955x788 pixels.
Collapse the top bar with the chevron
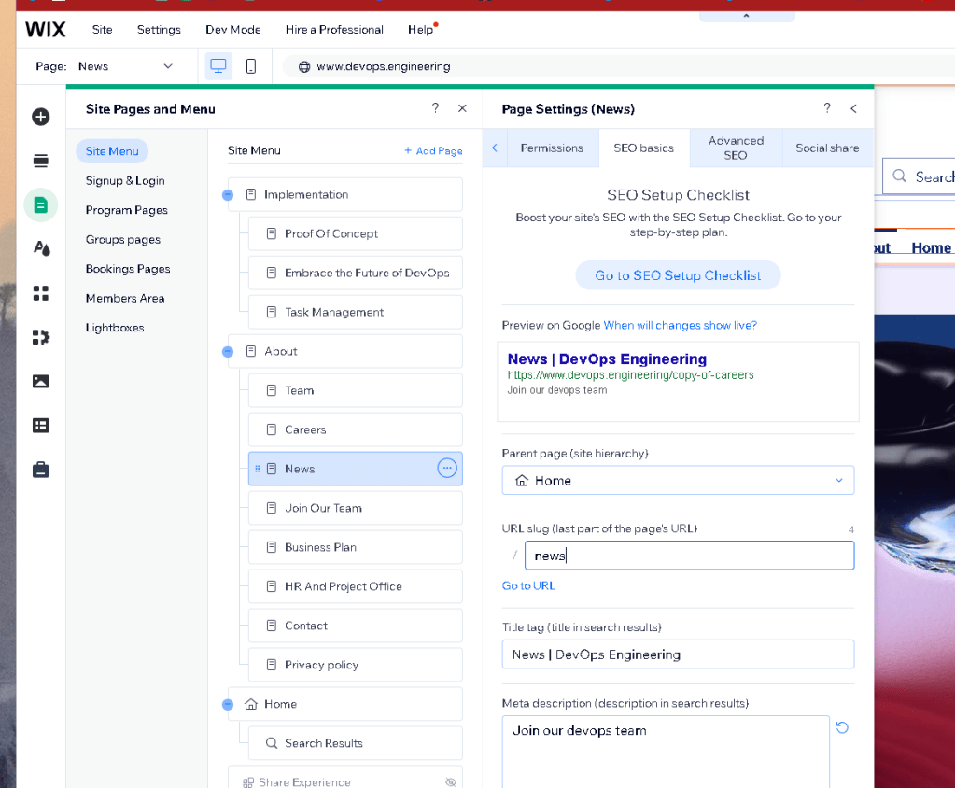747,16
